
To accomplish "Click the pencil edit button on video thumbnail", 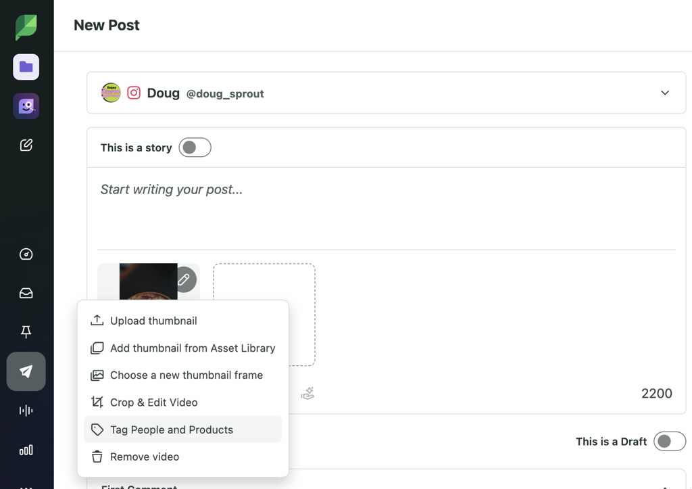I will click(184, 279).
